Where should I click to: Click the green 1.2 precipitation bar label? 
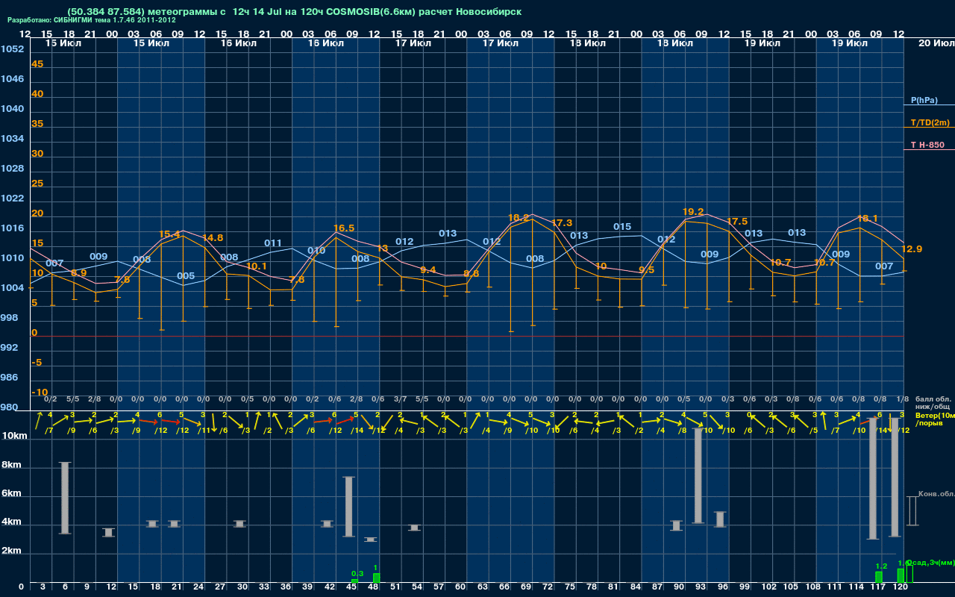pos(881,566)
